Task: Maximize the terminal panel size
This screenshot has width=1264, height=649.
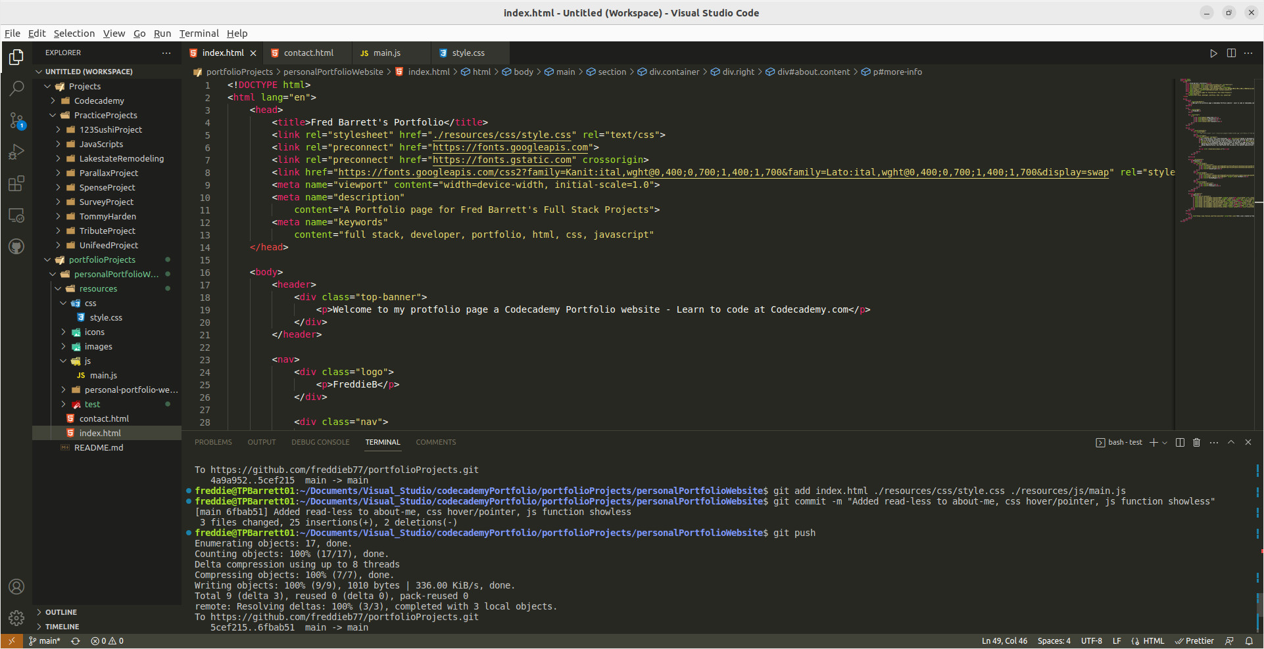Action: 1231,443
